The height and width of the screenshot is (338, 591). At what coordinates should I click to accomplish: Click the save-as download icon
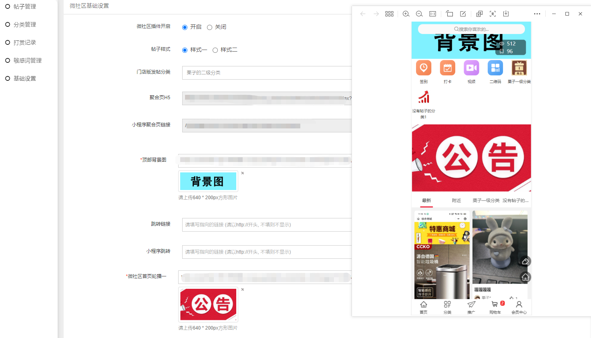(506, 14)
